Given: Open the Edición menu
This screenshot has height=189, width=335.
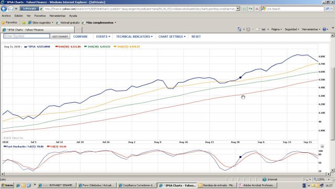Looking at the screenshot, I should point(19,16).
